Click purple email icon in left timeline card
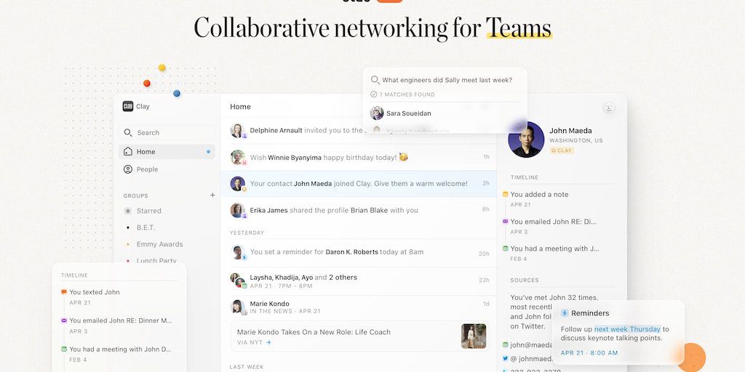This screenshot has height=372, width=745. pyautogui.click(x=64, y=320)
